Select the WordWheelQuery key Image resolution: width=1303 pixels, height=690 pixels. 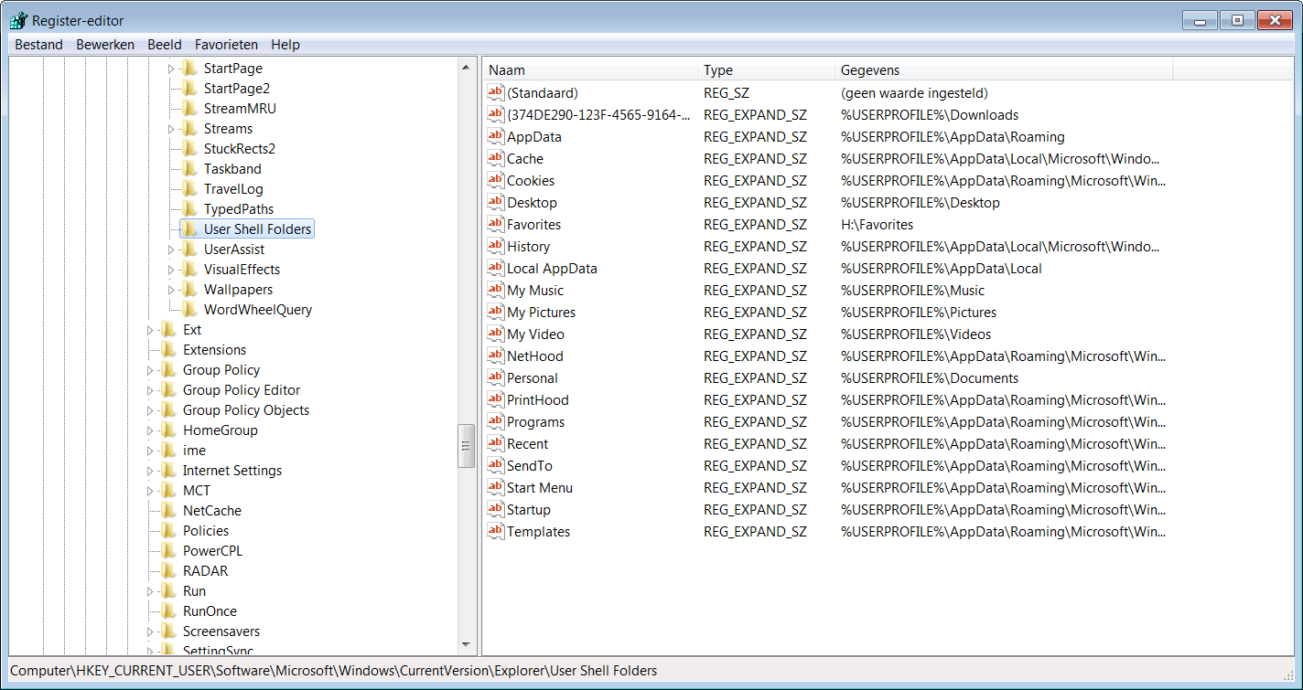click(258, 310)
